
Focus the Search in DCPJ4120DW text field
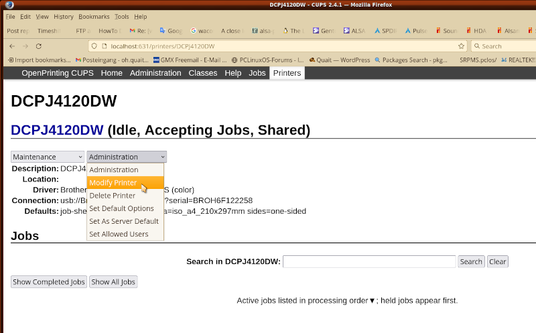tap(369, 261)
